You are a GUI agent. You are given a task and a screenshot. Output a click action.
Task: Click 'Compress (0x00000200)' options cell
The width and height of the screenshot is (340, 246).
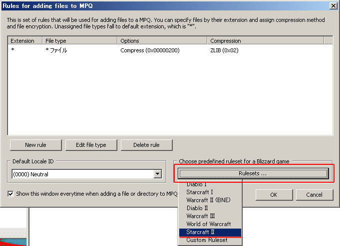point(150,50)
